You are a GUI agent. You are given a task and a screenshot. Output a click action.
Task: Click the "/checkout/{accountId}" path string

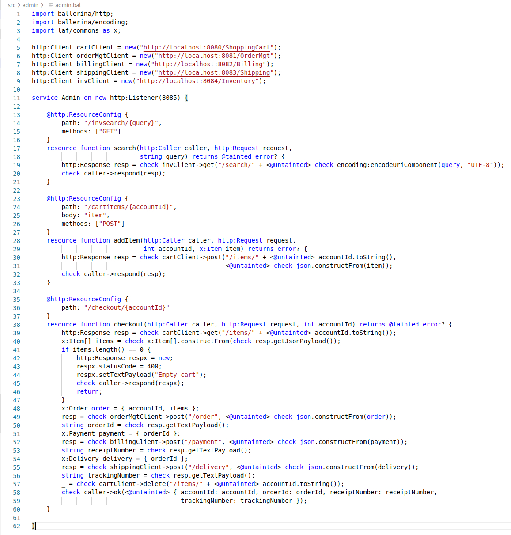pos(127,307)
